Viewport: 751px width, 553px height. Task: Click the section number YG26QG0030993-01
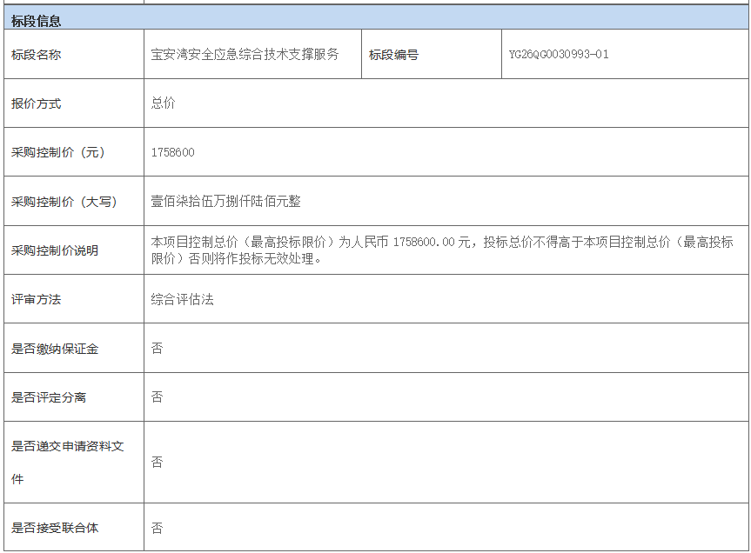(x=559, y=55)
